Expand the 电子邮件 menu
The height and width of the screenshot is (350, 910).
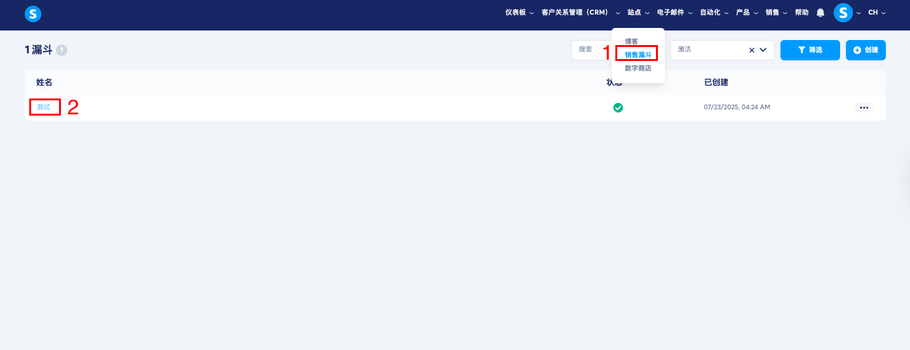(x=674, y=13)
